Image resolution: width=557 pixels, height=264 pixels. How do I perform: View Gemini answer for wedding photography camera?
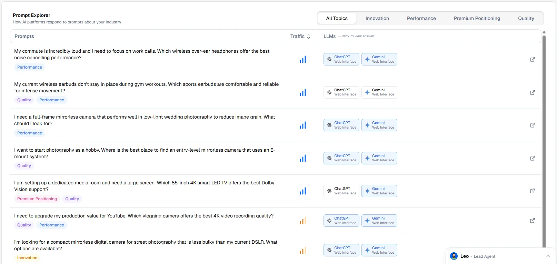(379, 125)
